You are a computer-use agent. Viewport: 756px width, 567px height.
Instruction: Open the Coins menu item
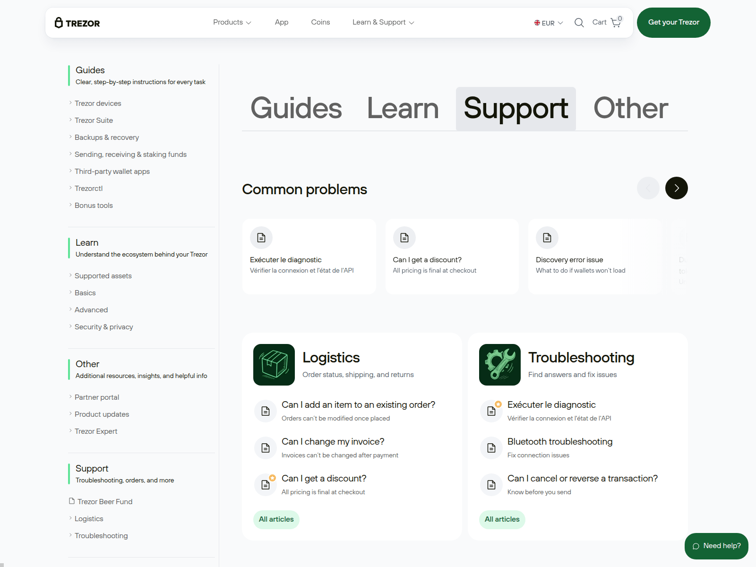click(x=320, y=22)
